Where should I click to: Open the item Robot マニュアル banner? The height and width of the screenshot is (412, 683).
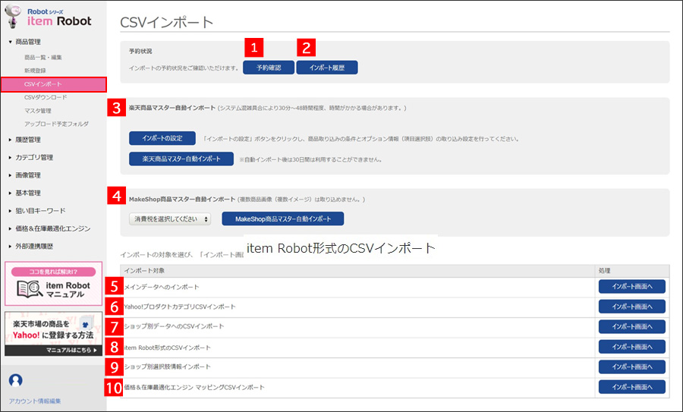click(54, 284)
